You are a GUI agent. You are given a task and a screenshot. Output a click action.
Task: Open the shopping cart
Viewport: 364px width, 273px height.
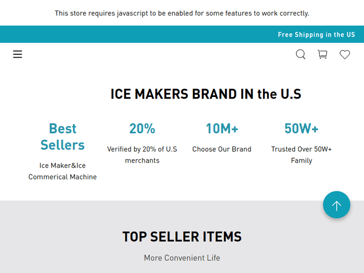322,54
